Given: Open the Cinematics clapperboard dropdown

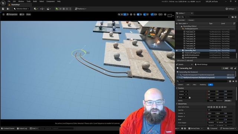Looking at the screenshot, I should coord(49,9).
